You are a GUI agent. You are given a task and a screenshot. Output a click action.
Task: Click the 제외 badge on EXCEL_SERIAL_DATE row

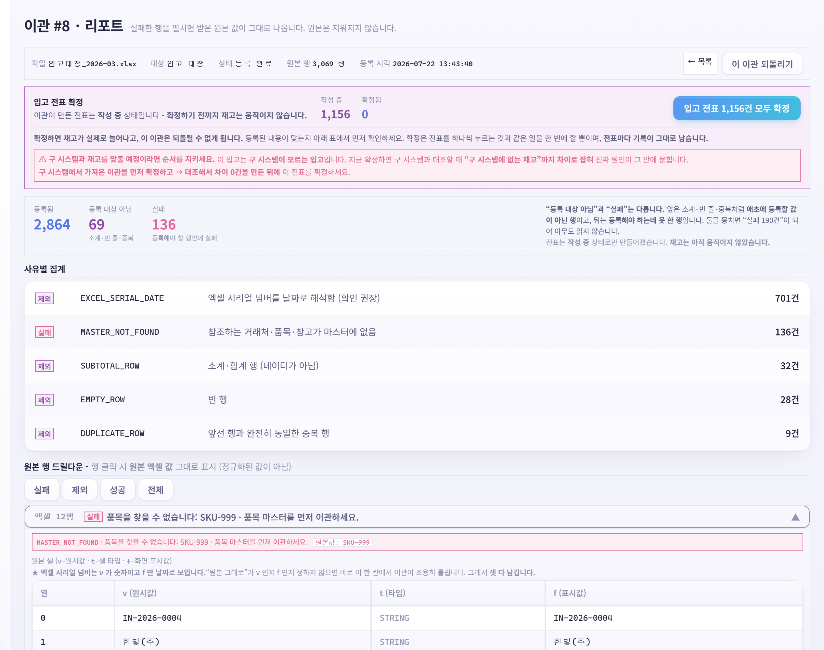point(45,299)
